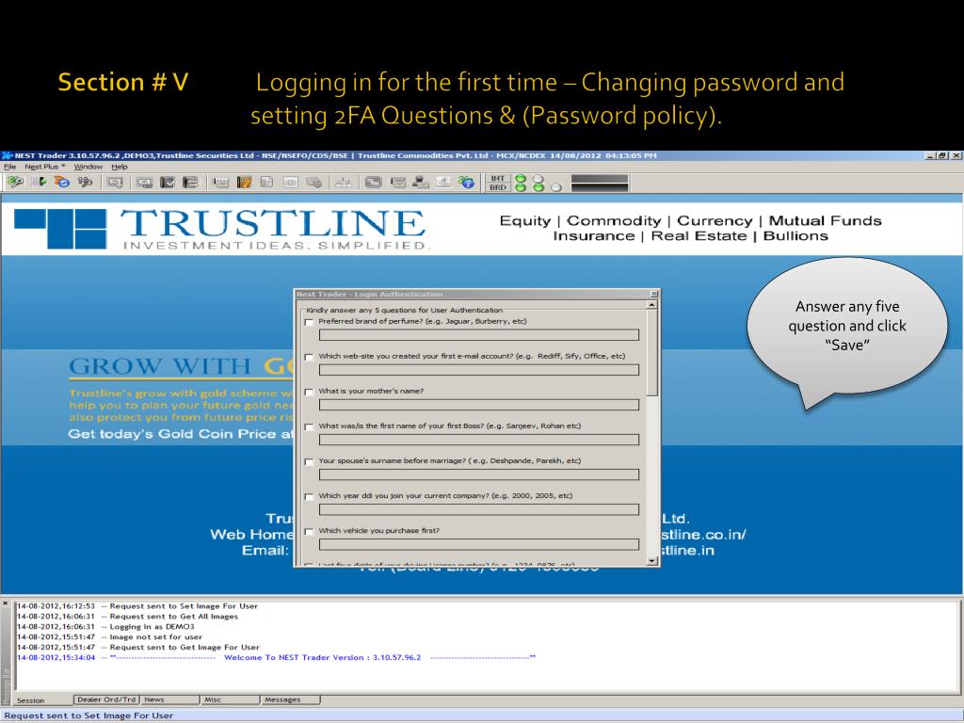Select log line 'Logging in as DEMO3'

tap(105, 627)
